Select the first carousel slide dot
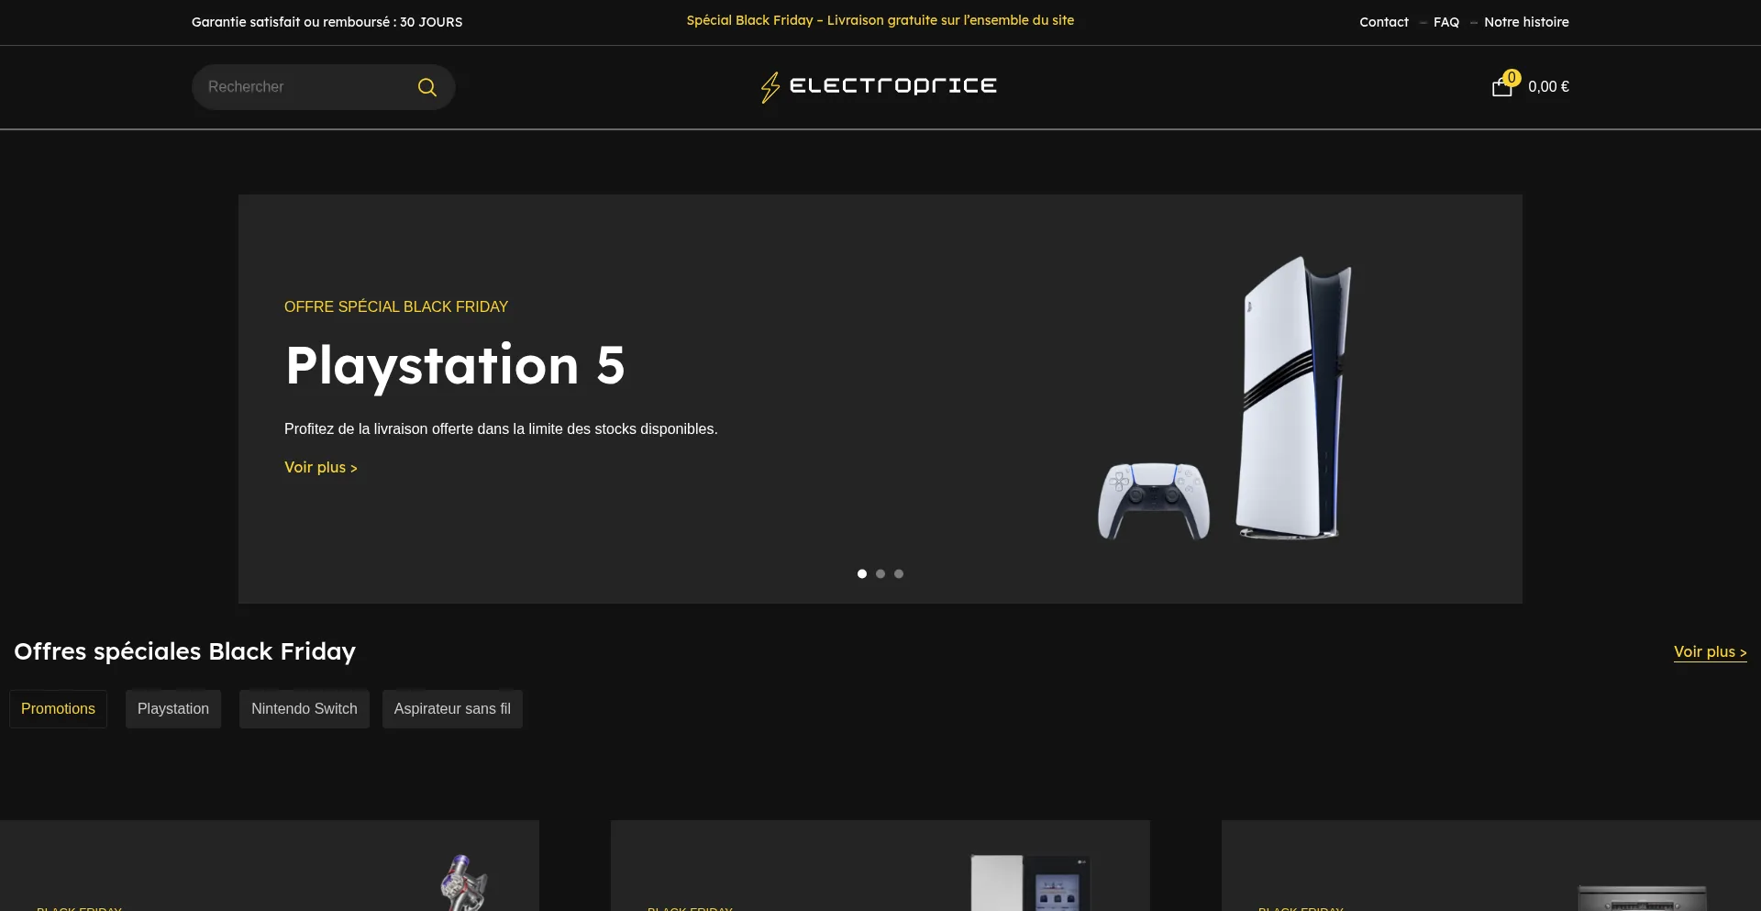The width and height of the screenshot is (1761, 911). [862, 574]
